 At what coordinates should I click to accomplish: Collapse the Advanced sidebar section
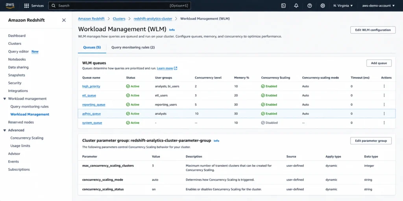pos(5,130)
